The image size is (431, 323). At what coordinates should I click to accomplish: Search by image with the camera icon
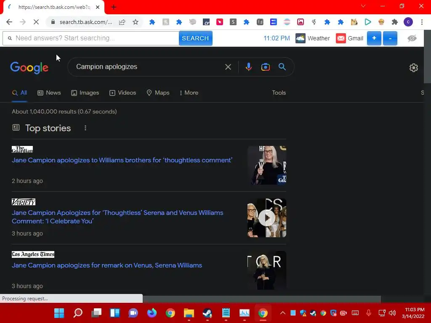click(x=265, y=67)
